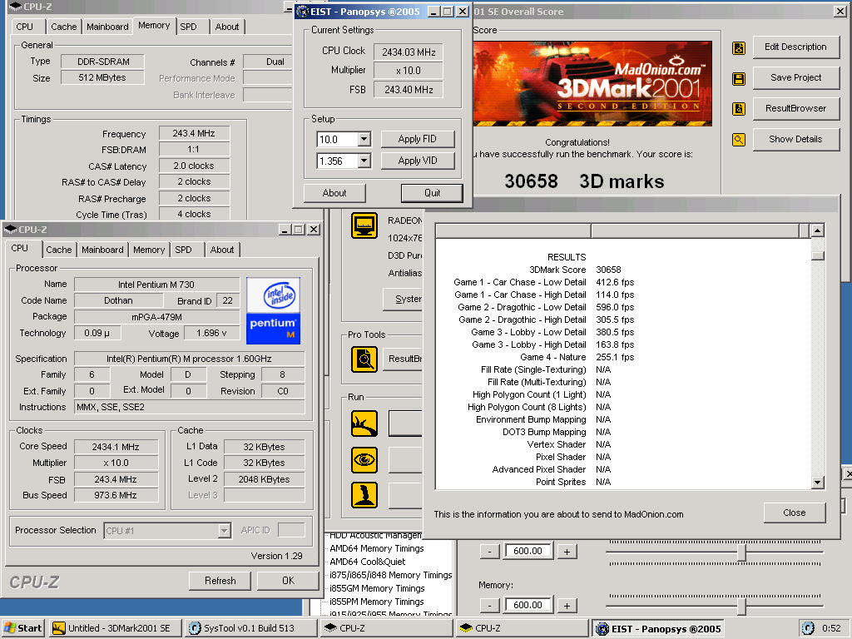Screen dimensions: 852x639
Task: Switch to the Mainboard tab in front CPU-Z
Action: [102, 250]
